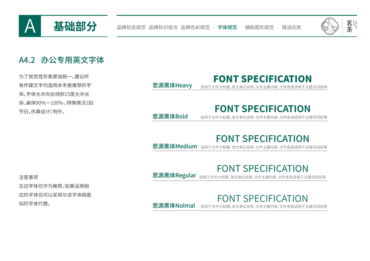Click the line 为了视觉性形象更加统一,建议所
Viewport: 370px width, 261px height.
tap(54, 77)
